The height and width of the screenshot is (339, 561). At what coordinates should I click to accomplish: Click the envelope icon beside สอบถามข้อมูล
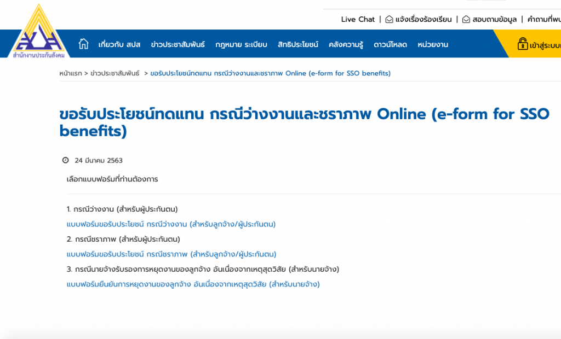point(466,19)
